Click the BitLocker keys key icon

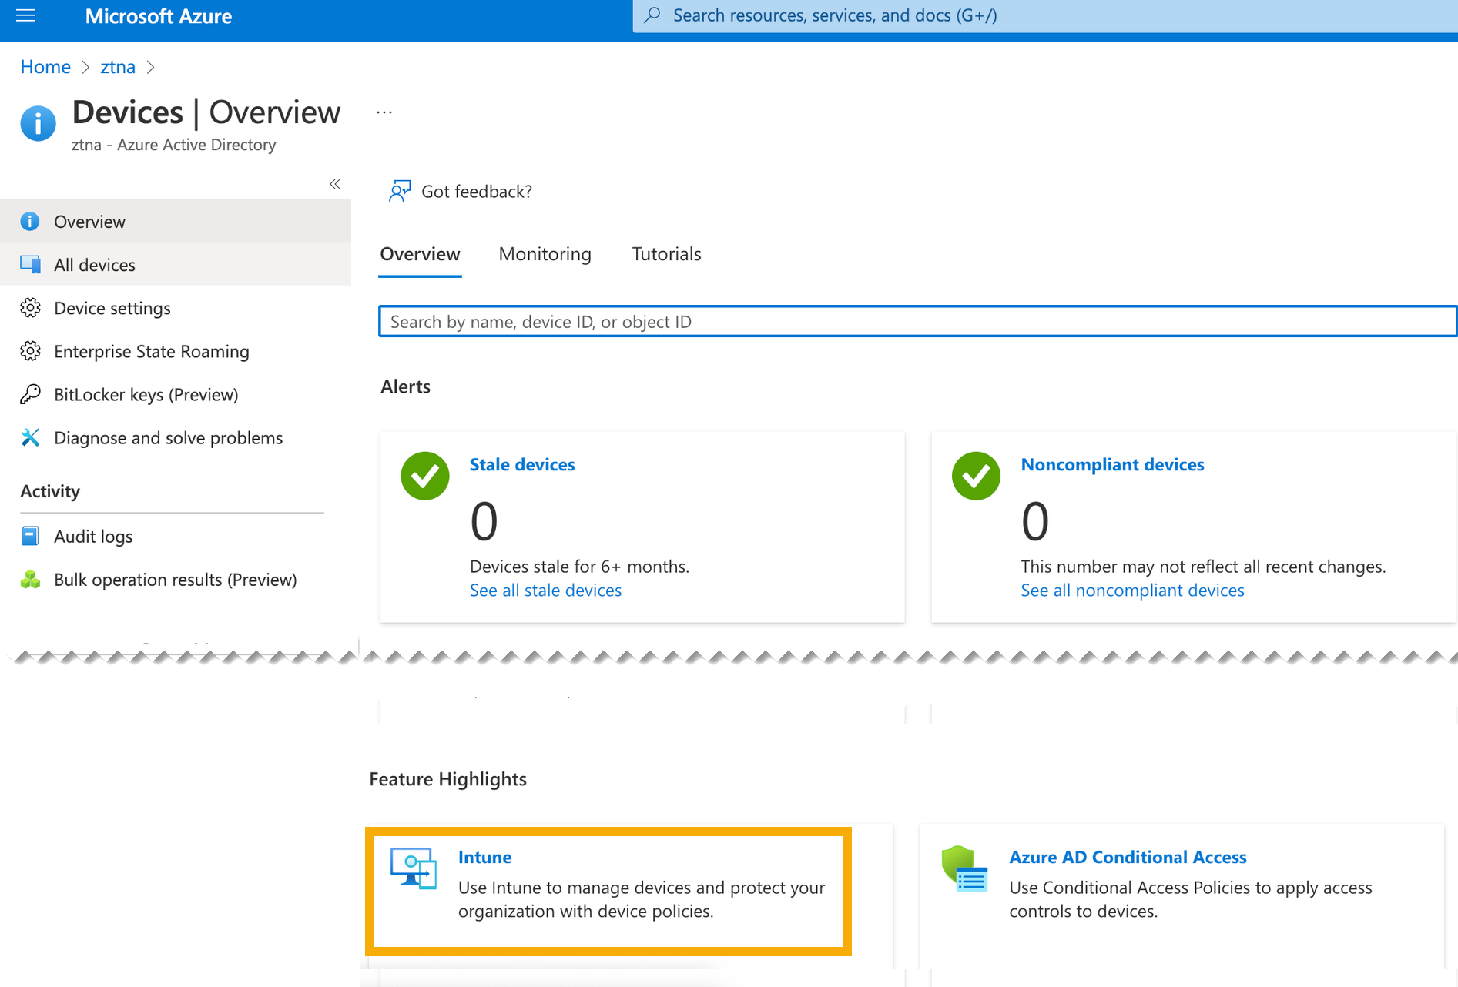[x=30, y=394]
